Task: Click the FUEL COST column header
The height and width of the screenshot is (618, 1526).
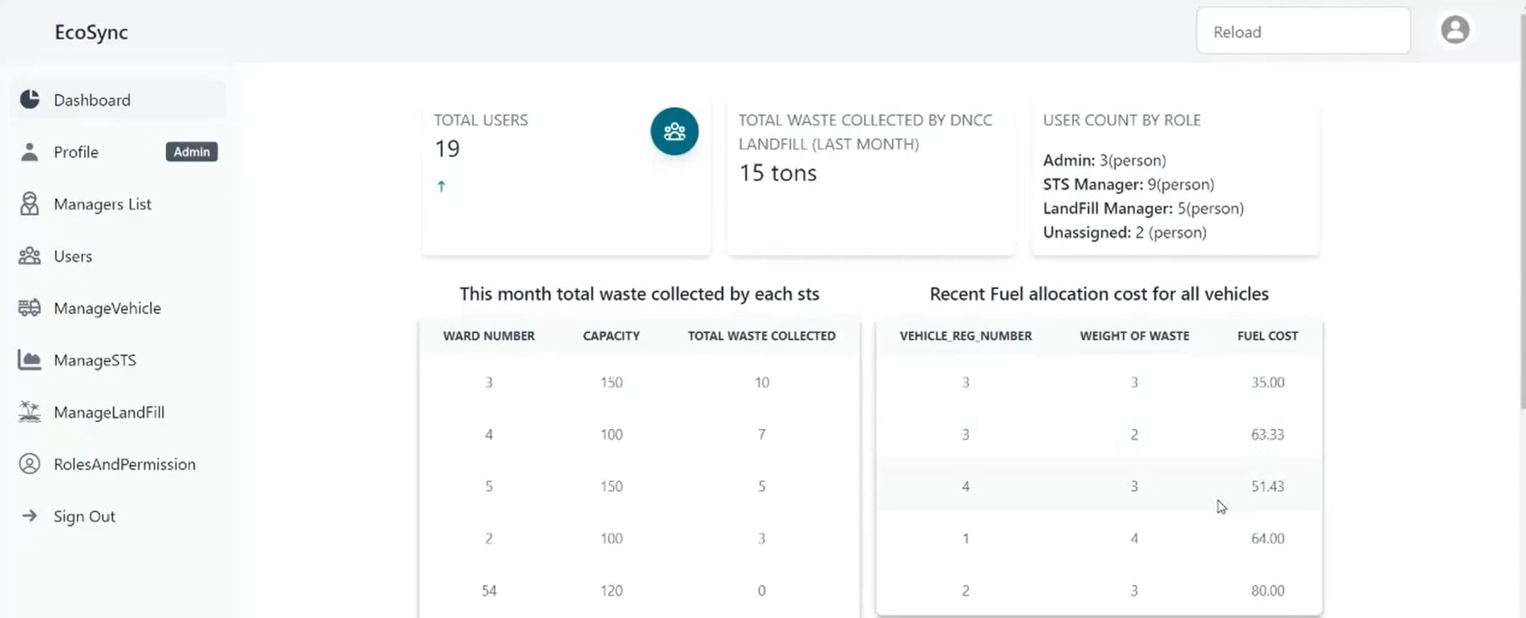Action: click(1267, 335)
